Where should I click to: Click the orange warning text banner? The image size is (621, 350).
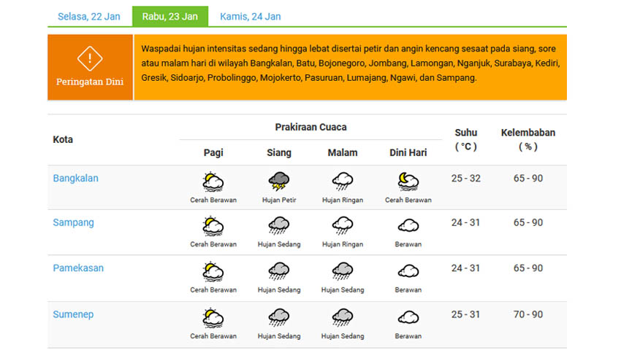pos(351,67)
